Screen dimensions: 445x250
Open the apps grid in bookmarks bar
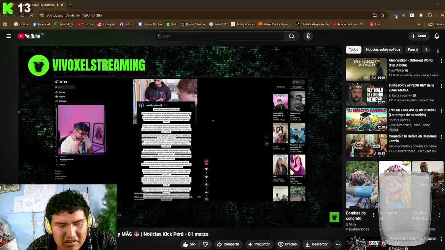(5, 24)
